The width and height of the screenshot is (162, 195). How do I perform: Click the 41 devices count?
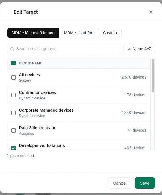[x=137, y=130]
